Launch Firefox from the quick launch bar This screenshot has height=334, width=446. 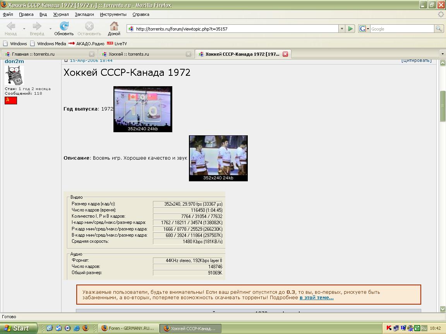click(x=86, y=328)
